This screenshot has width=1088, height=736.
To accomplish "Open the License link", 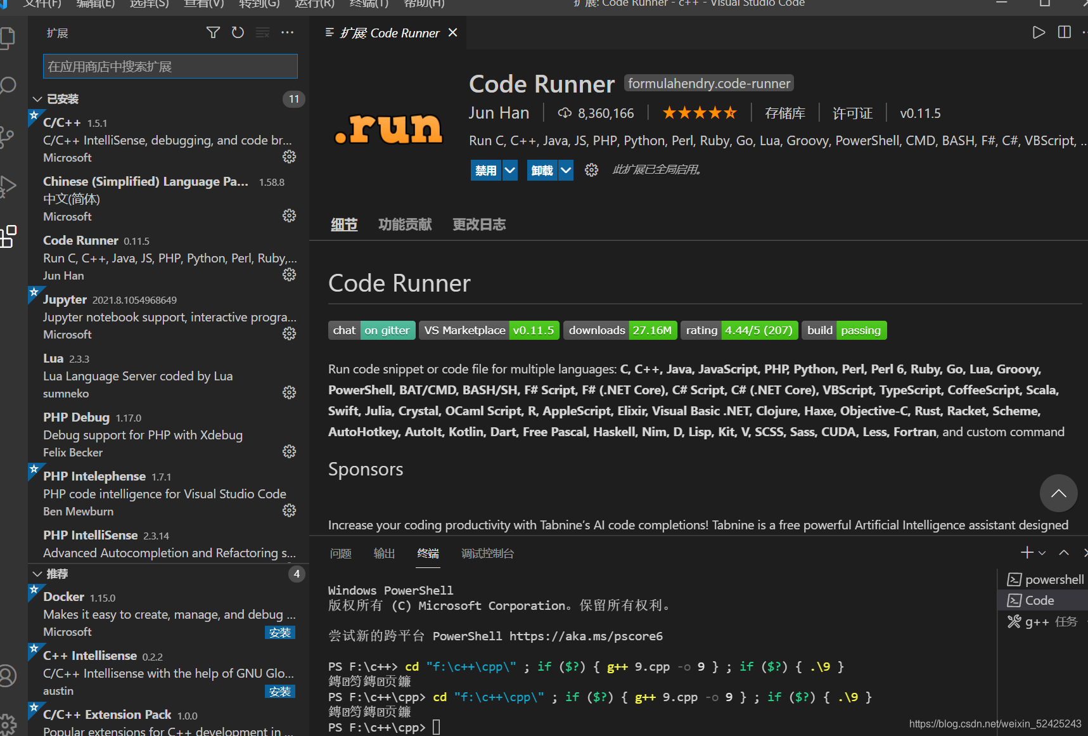I will (852, 113).
